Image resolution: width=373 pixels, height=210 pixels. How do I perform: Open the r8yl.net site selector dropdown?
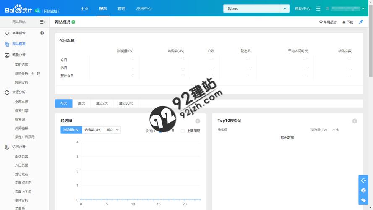click(x=285, y=8)
